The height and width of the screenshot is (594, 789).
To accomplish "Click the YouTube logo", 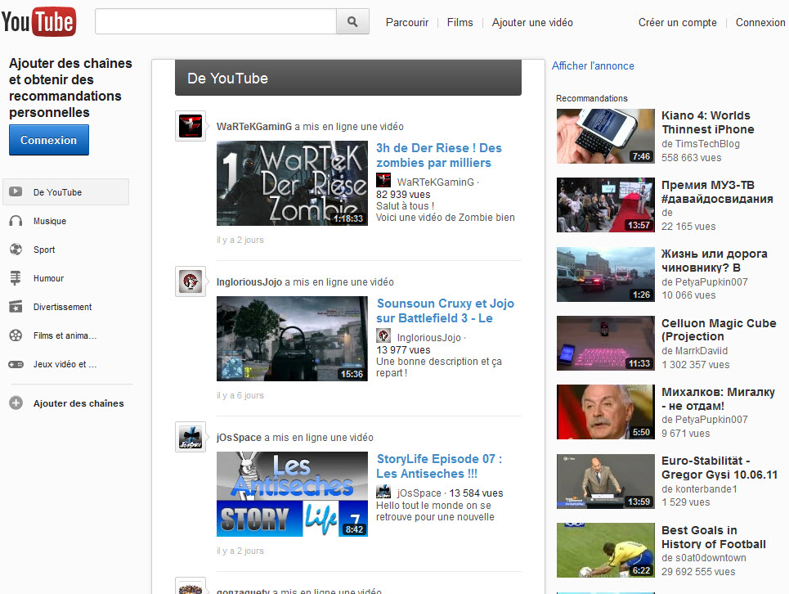I will 38,21.
